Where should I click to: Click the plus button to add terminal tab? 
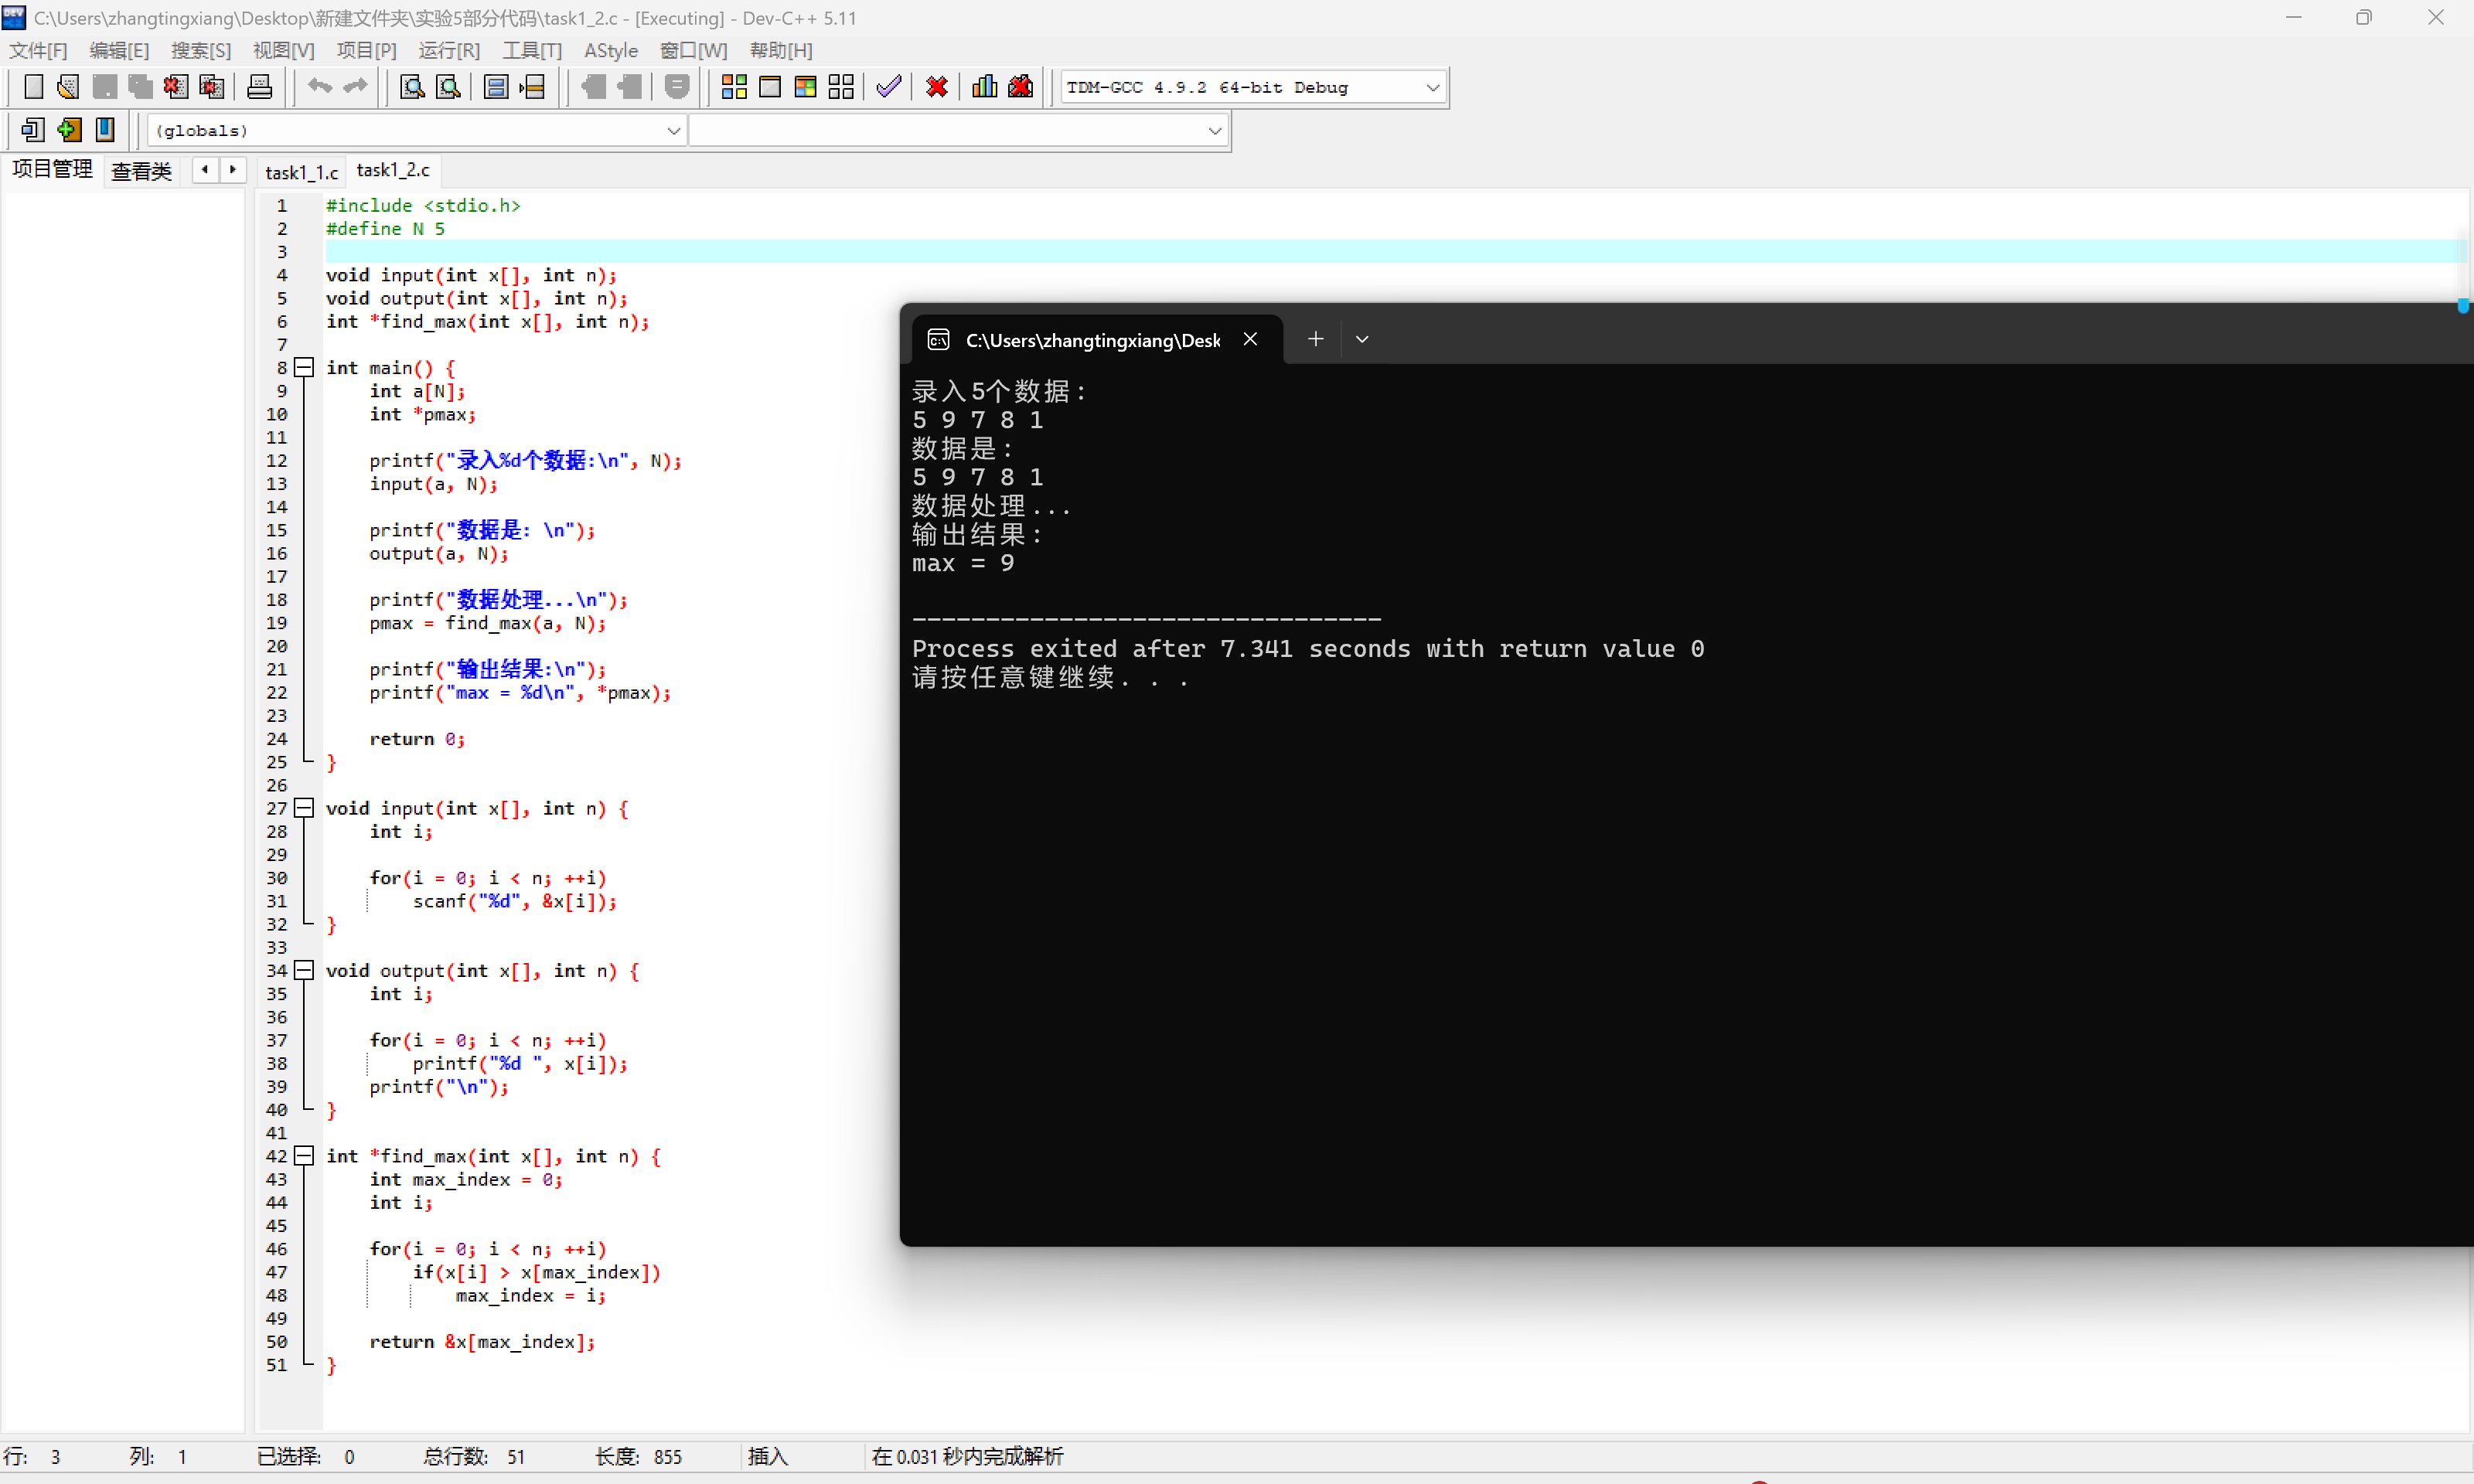1315,340
